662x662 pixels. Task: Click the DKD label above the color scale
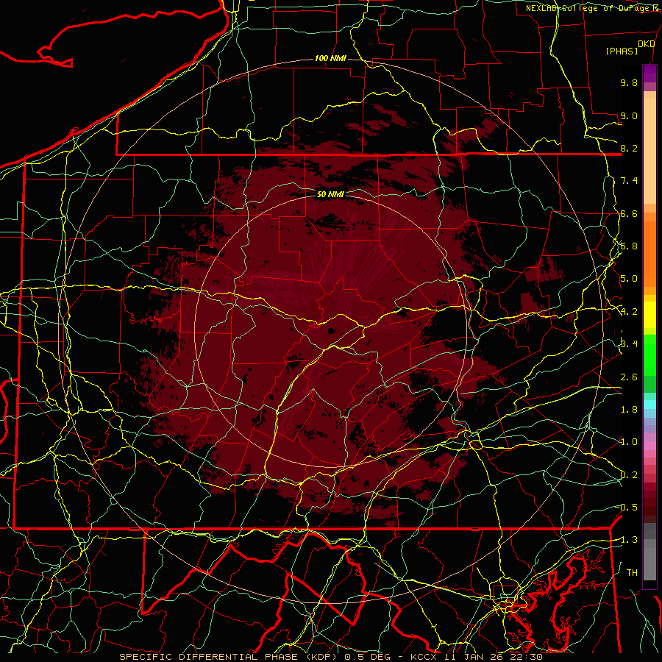[x=646, y=44]
